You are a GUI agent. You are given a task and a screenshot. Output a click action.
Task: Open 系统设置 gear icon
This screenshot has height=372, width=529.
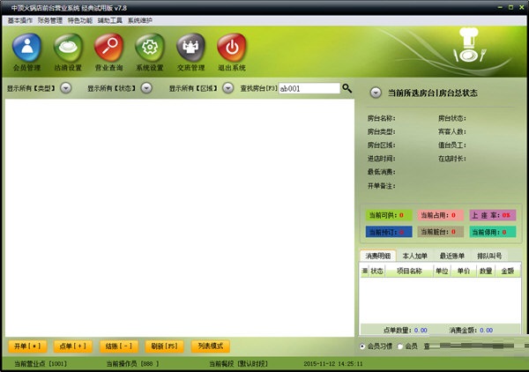click(150, 52)
